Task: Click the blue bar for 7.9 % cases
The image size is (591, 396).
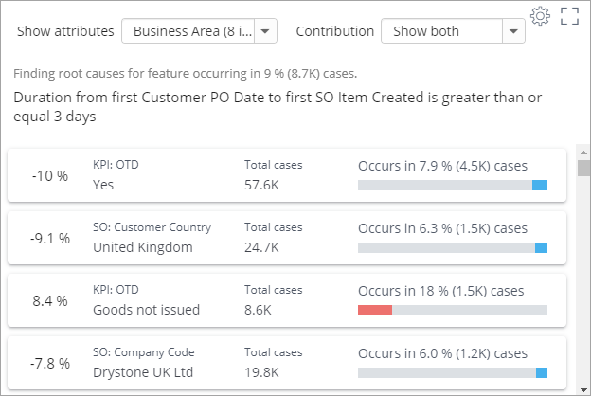Action: tap(539, 185)
